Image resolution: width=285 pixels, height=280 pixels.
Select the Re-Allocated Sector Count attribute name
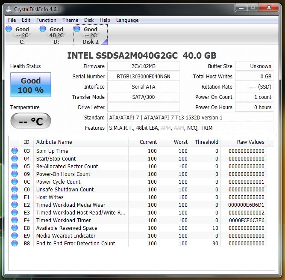(x=67, y=166)
